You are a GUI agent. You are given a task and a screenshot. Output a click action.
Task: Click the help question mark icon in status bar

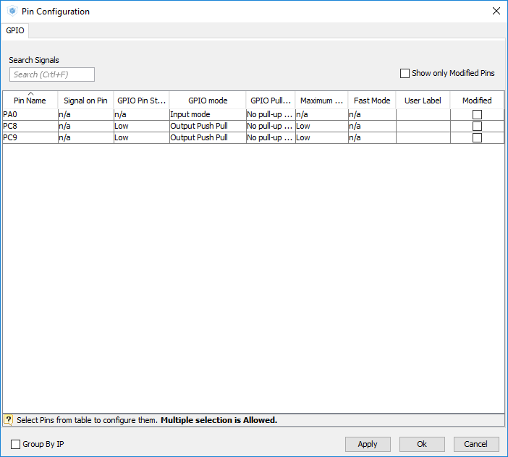coord(9,420)
